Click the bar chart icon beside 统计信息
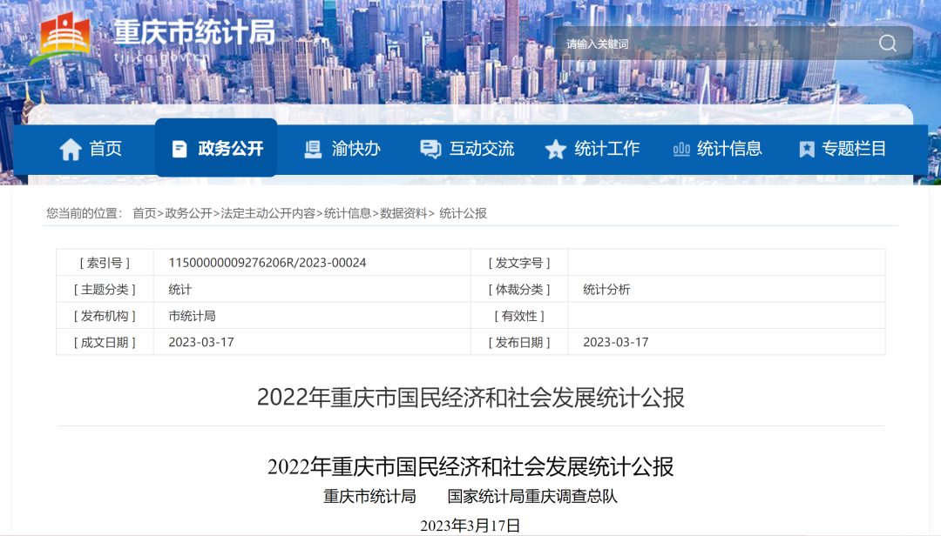The height and width of the screenshot is (536, 941). pyautogui.click(x=681, y=149)
